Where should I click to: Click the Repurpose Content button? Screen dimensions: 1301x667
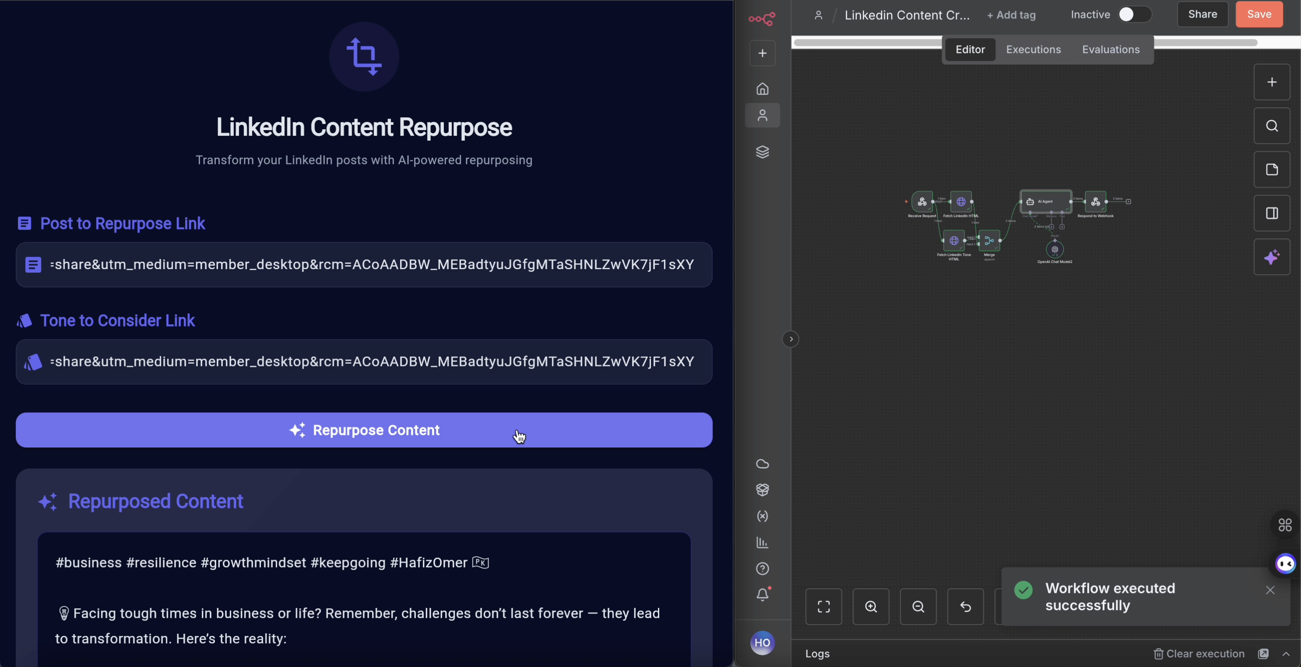(364, 430)
